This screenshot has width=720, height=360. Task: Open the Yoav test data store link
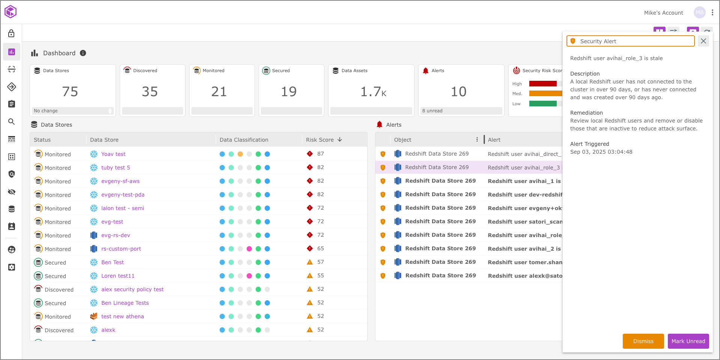click(x=113, y=154)
